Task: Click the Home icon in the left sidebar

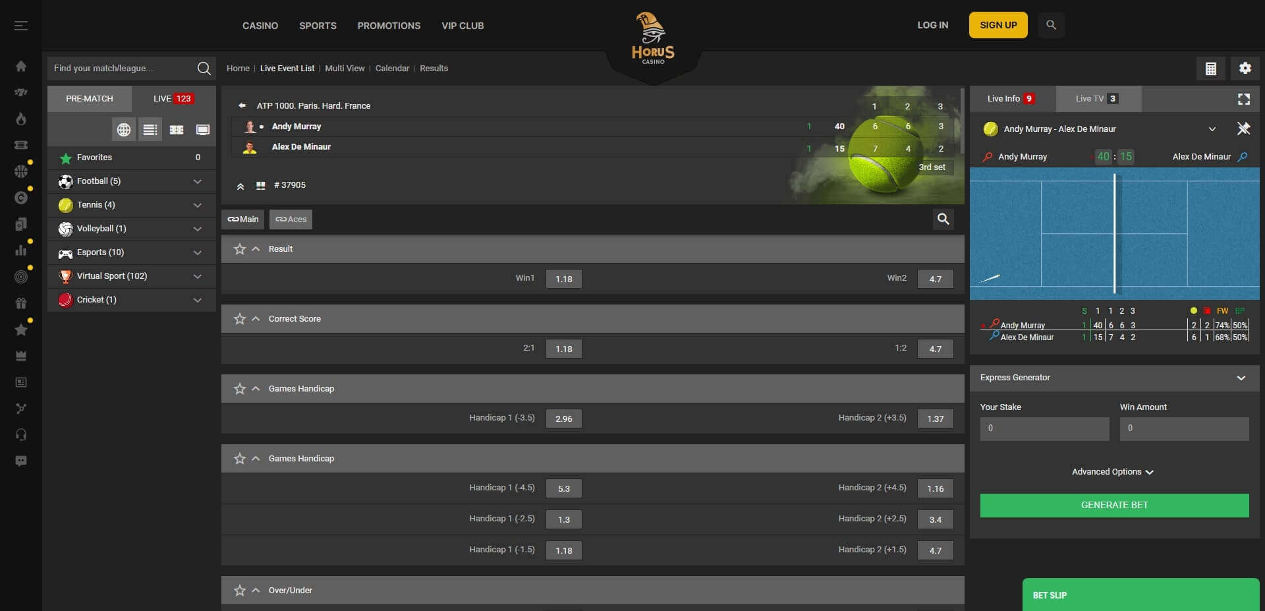Action: click(x=21, y=66)
